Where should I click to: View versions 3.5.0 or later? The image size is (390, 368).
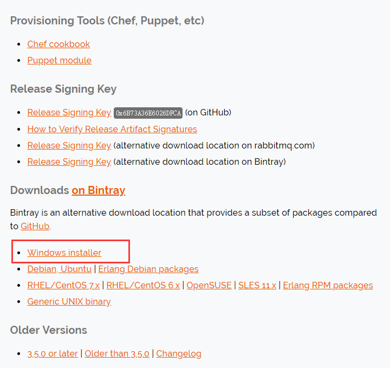click(x=53, y=353)
